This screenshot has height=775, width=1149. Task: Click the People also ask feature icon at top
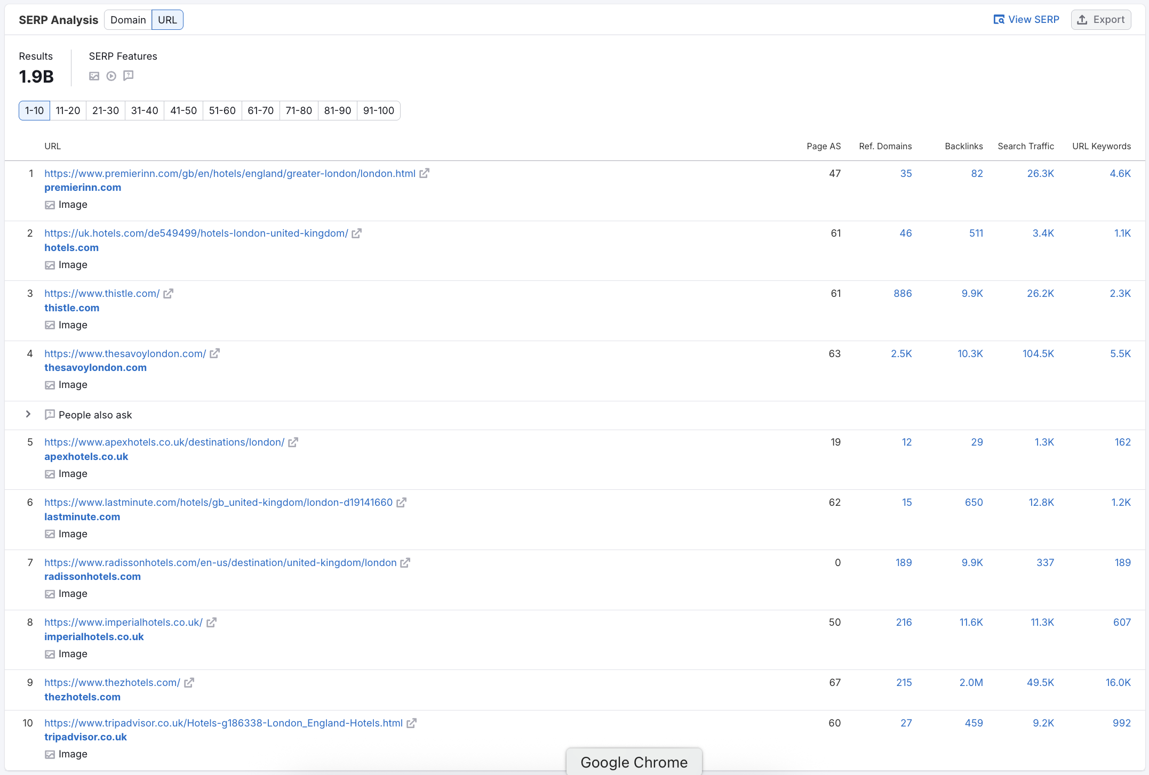[128, 76]
